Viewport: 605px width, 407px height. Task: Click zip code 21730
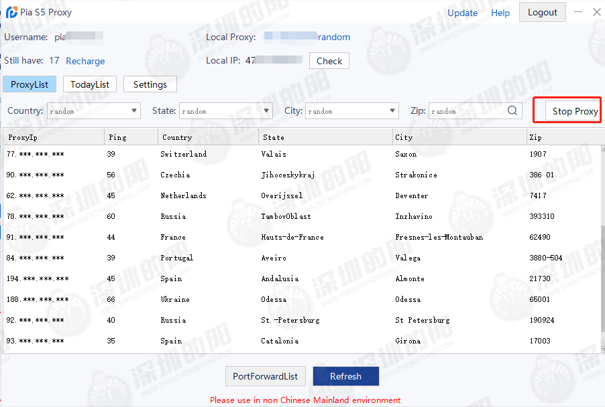[x=540, y=278]
